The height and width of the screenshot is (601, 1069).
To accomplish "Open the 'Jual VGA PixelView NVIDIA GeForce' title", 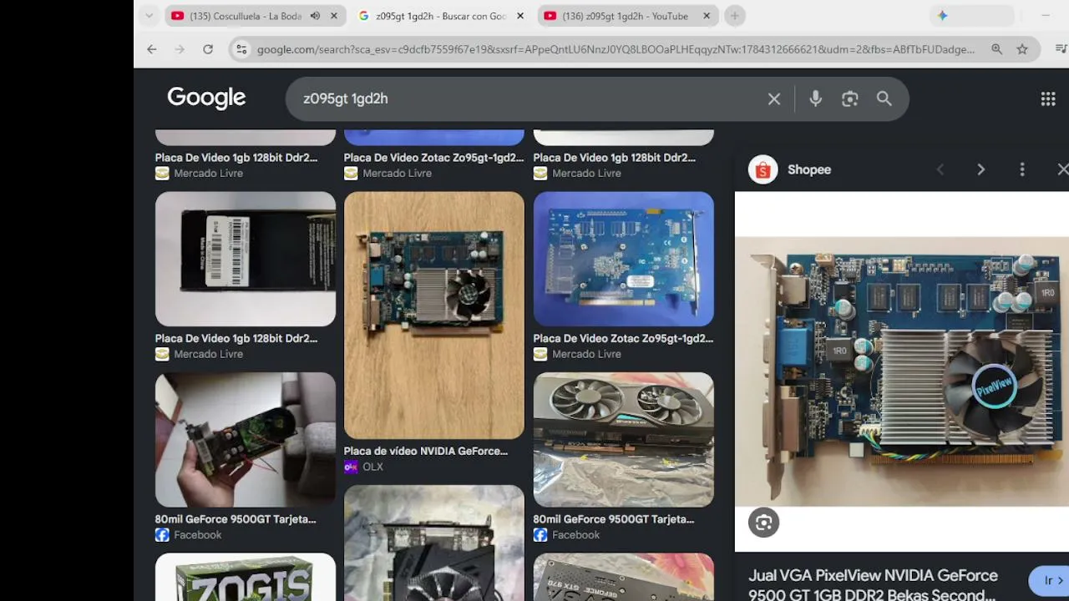I will (873, 584).
